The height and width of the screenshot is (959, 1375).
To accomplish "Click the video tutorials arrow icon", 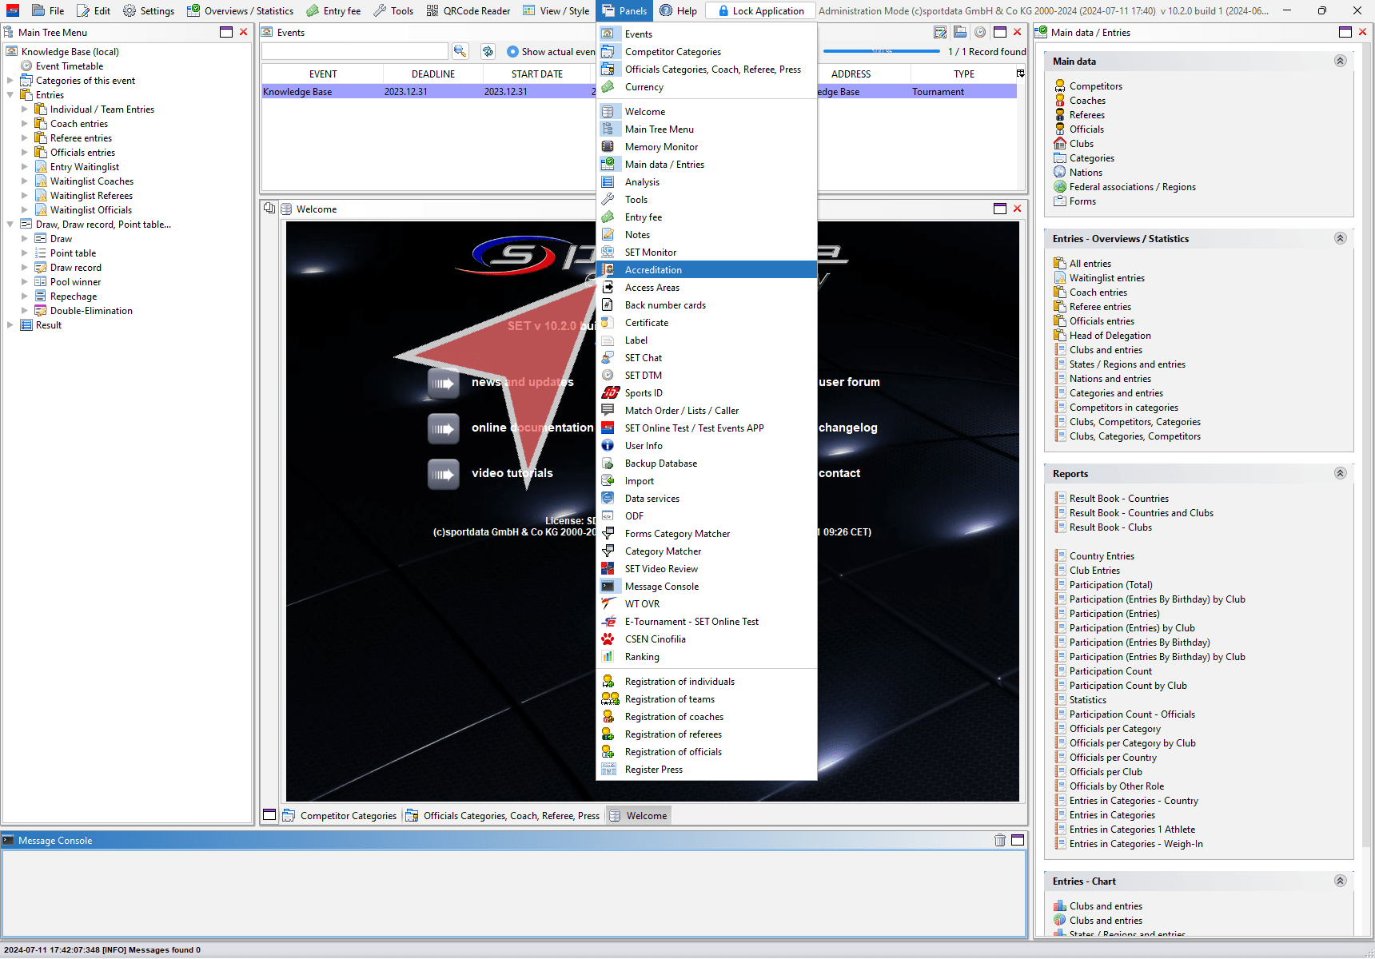I will (443, 474).
